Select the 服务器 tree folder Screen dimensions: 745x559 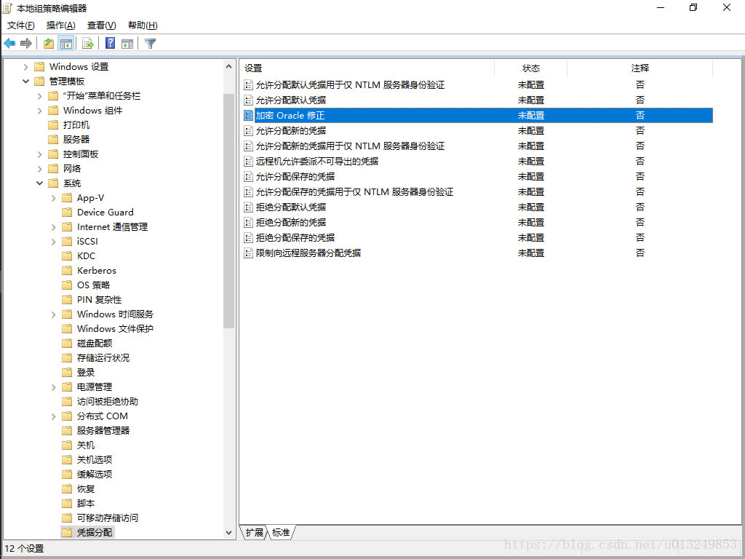[76, 140]
